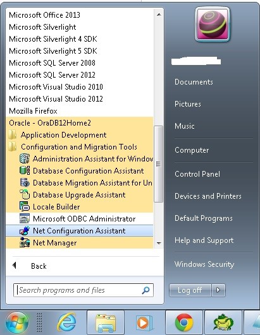
Task: Launch Net Configuration Assistant icon
Action: coord(25,231)
